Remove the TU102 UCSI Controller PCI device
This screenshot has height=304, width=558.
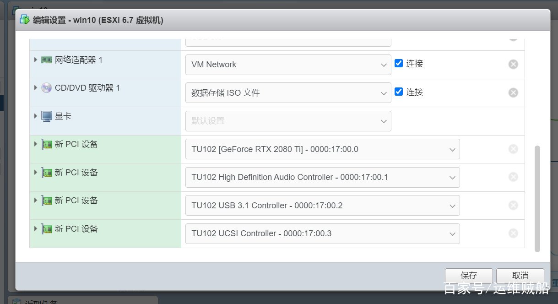(x=513, y=233)
